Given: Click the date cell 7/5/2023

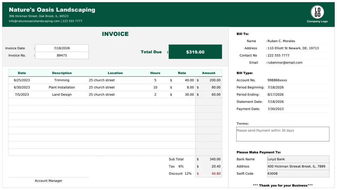Looking at the screenshot, I should (x=22, y=94).
